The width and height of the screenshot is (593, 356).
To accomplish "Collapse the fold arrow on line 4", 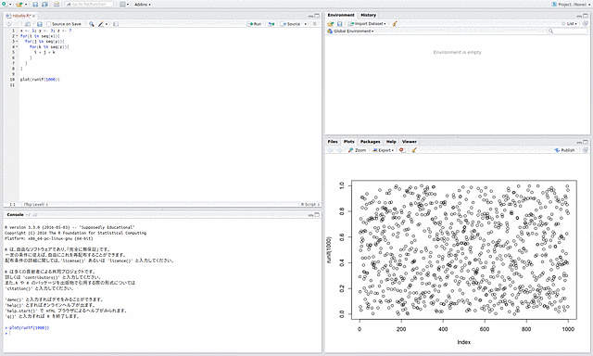I will coord(17,47).
